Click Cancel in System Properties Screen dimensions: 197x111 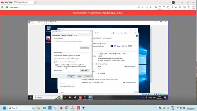pos(79,76)
